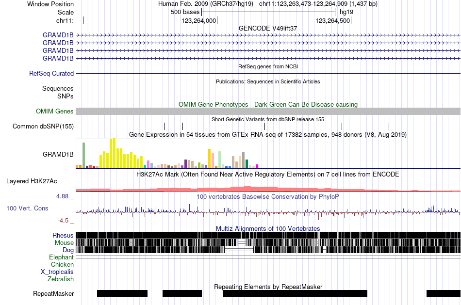461x305 pixels.
Task: Click the Common dbSNP(155) label
Action: (x=43, y=126)
